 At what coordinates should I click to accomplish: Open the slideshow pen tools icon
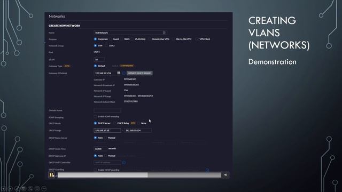[17, 188]
